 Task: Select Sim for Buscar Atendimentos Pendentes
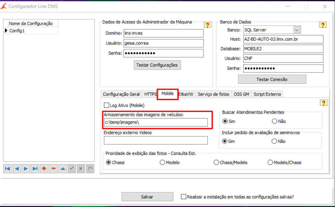[225, 121]
